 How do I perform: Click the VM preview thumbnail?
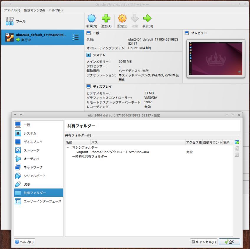coord(216,58)
